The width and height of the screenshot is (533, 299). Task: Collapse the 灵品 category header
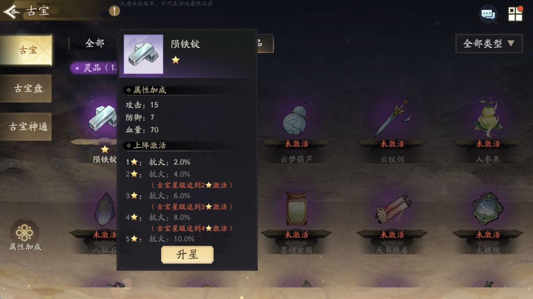[94, 68]
